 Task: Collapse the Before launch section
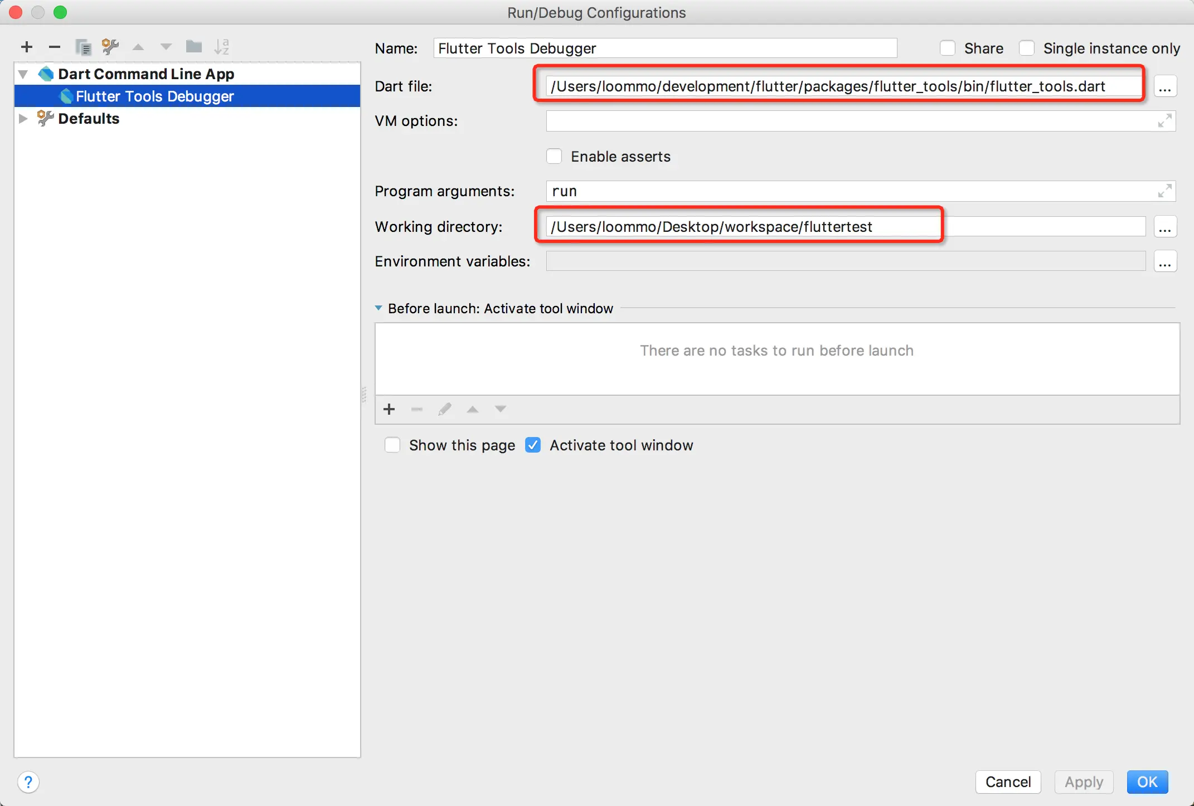coord(378,308)
